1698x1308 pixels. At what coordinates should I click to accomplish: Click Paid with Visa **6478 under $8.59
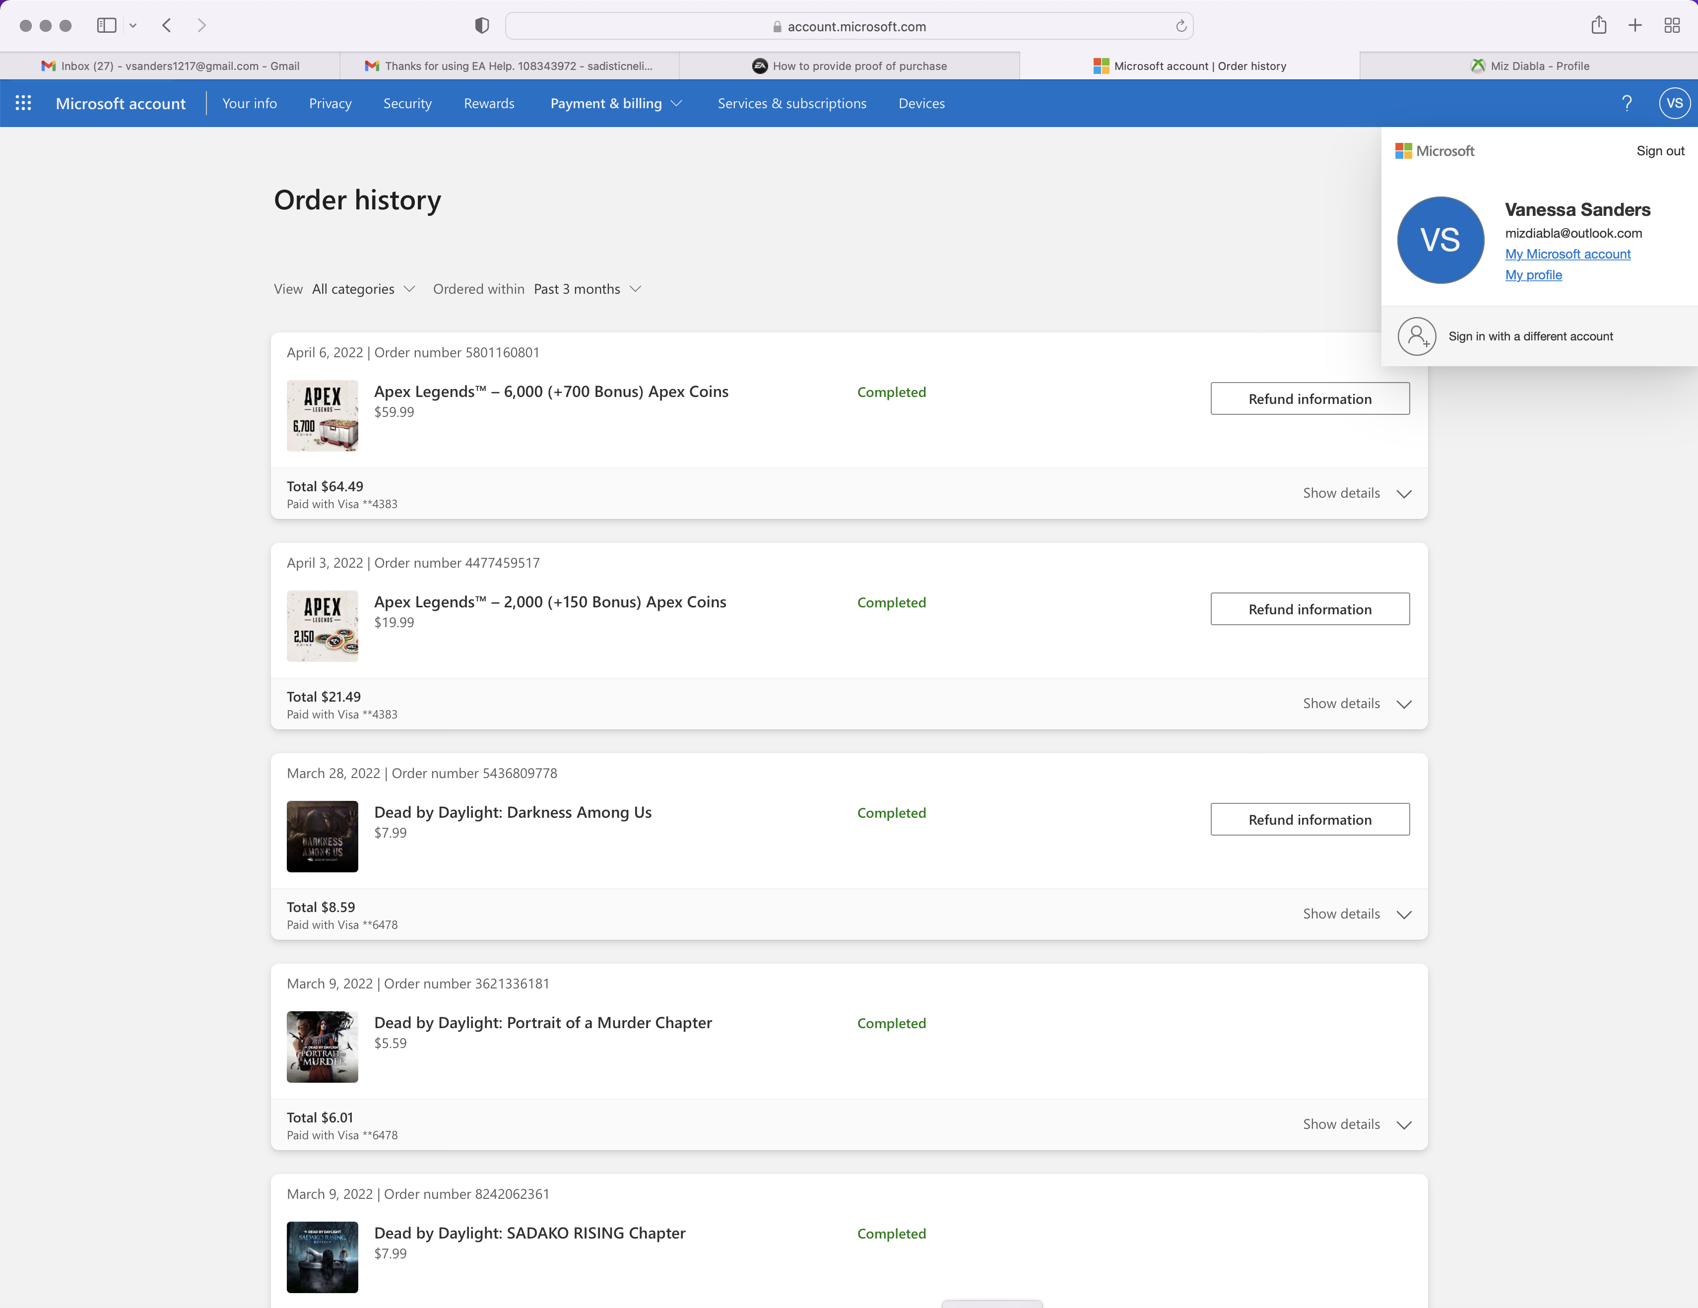click(342, 925)
